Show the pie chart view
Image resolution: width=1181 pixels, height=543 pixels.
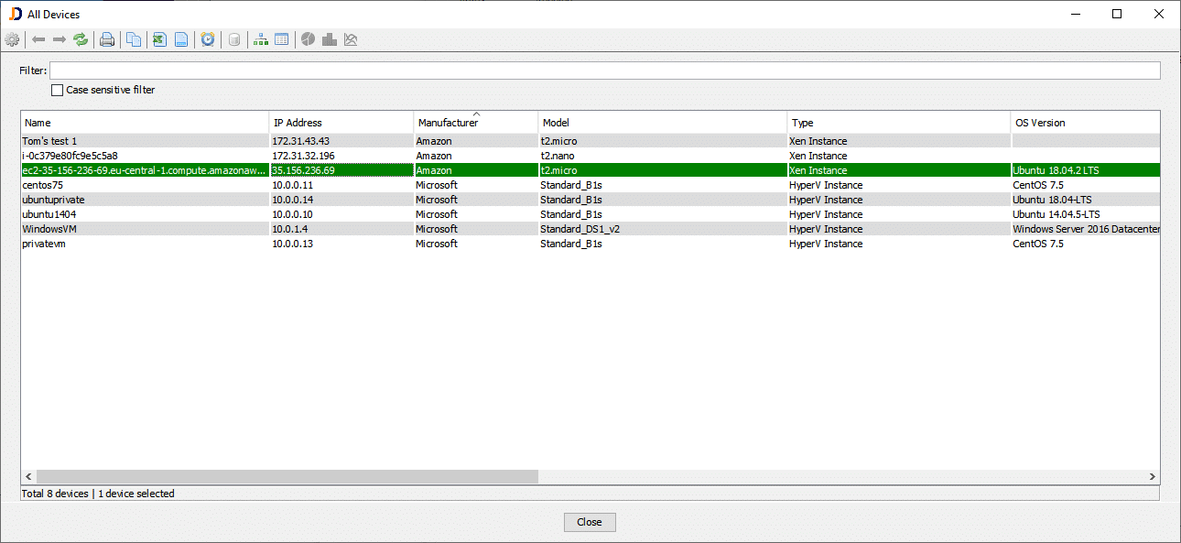[308, 39]
